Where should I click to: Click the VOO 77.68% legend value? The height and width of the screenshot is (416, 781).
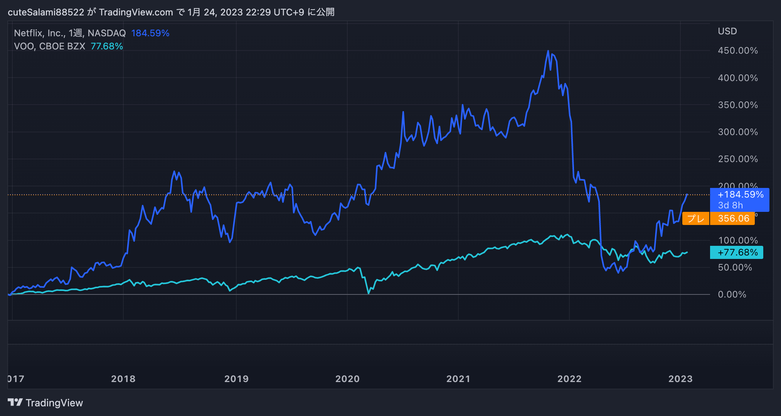(107, 46)
